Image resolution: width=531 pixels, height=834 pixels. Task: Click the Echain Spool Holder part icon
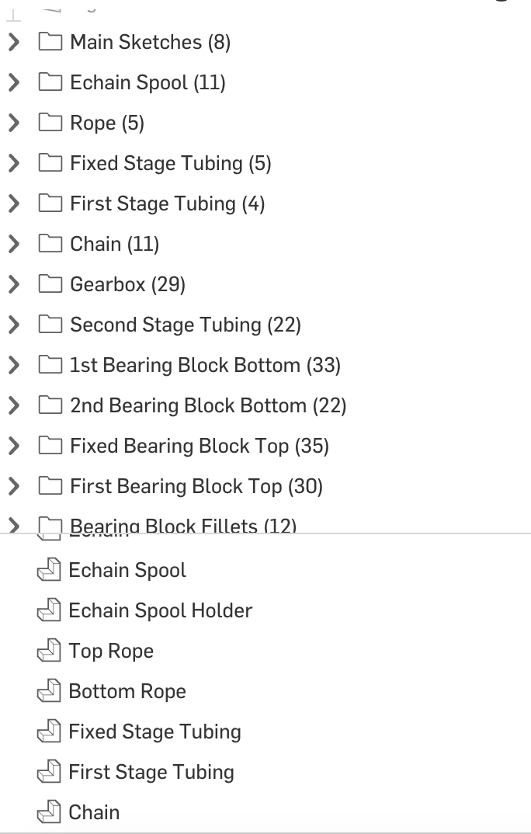pyautogui.click(x=48, y=610)
